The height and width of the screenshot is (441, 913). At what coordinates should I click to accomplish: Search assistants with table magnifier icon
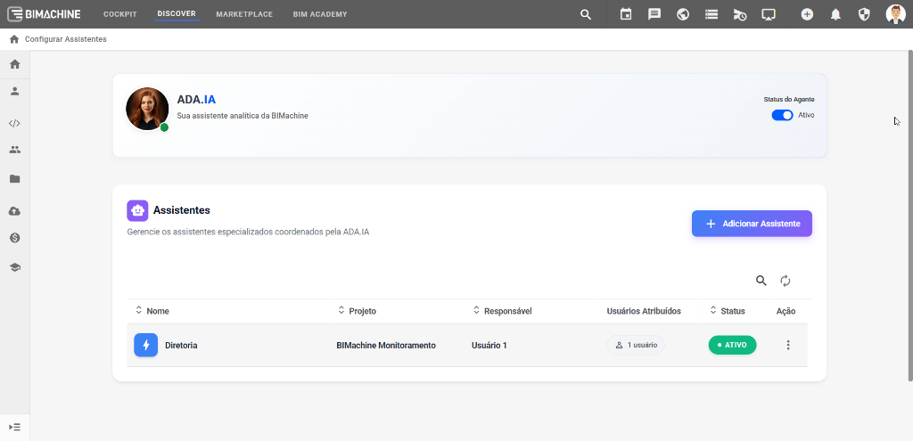click(x=761, y=281)
